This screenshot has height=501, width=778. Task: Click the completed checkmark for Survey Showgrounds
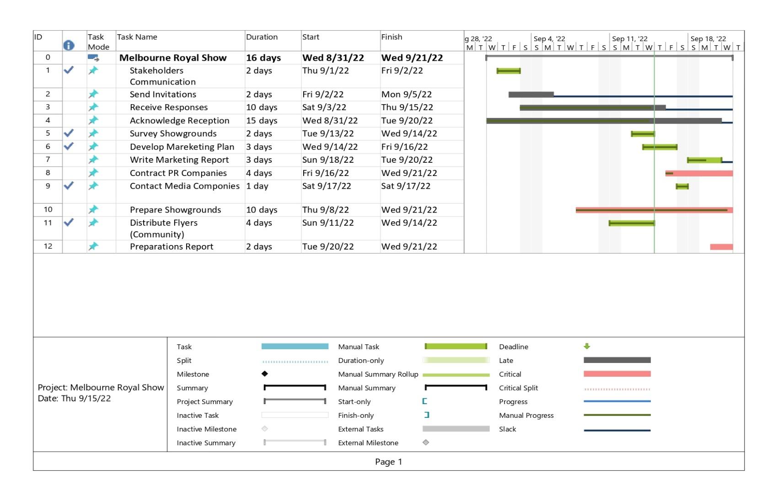point(69,133)
